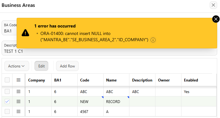Uncheck the NEW RECORD row checkbox
The height and width of the screenshot is (118, 220).
[7, 101]
